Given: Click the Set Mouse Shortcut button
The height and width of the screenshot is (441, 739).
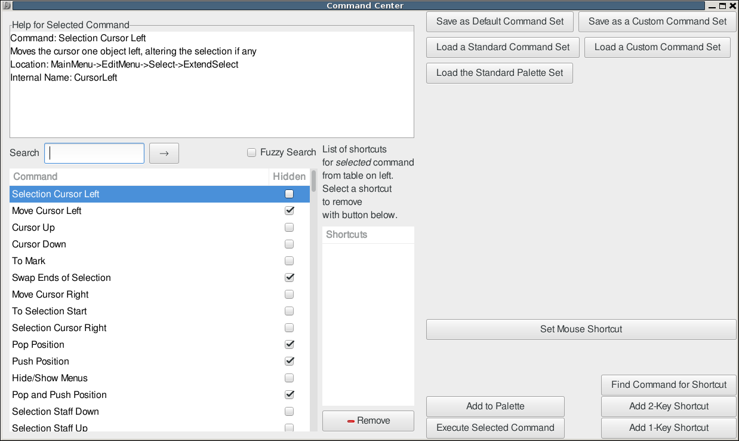Looking at the screenshot, I should (x=581, y=329).
